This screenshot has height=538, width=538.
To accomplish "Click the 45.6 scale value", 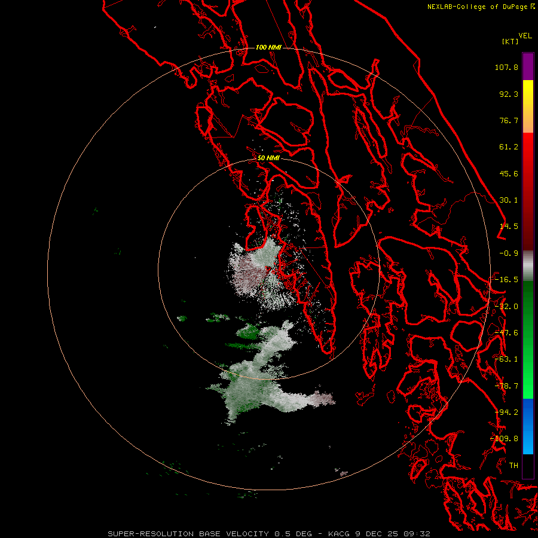I will (509, 173).
